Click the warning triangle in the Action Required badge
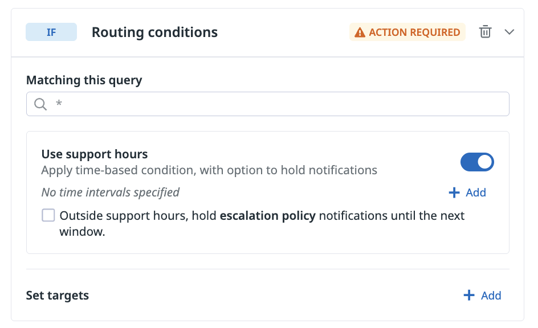The width and height of the screenshot is (538, 328). click(x=360, y=32)
